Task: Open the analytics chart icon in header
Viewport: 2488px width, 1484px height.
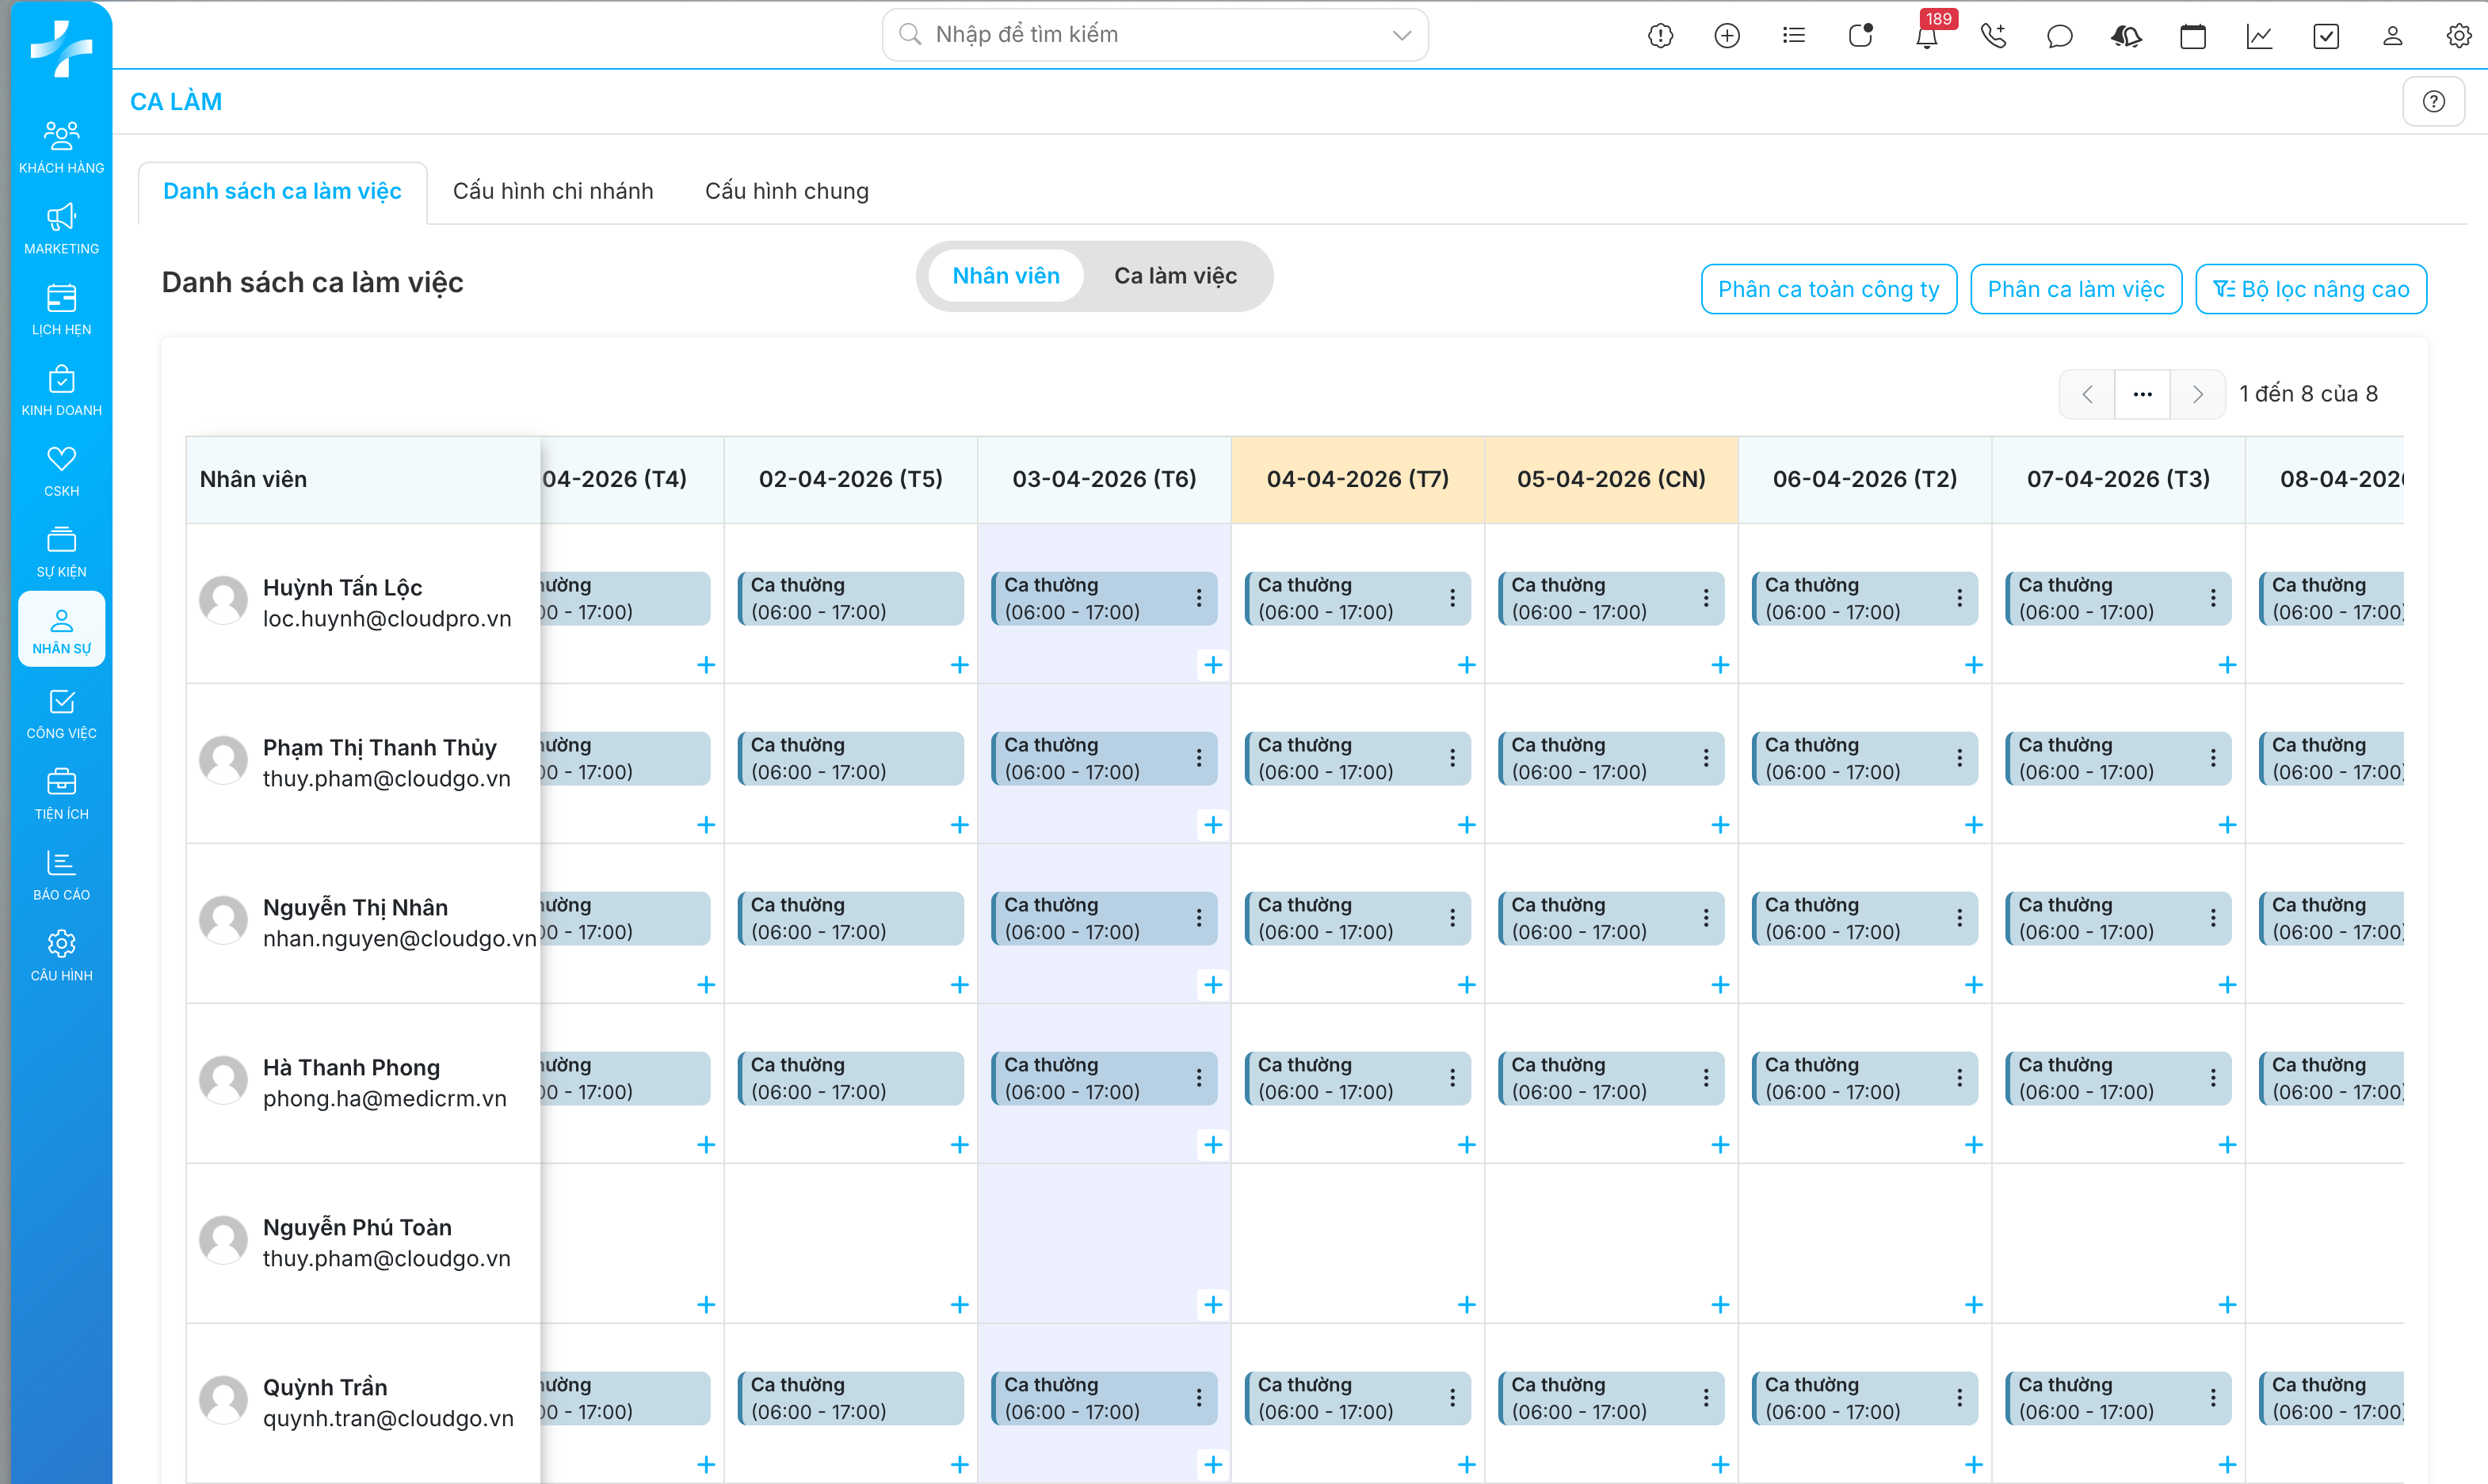Action: click(x=2259, y=37)
